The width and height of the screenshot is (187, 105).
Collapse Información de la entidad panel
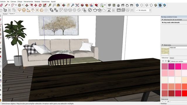tap(162, 20)
